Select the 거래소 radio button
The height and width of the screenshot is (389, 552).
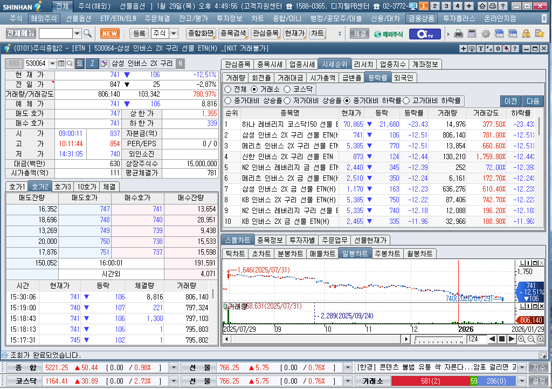[254, 89]
